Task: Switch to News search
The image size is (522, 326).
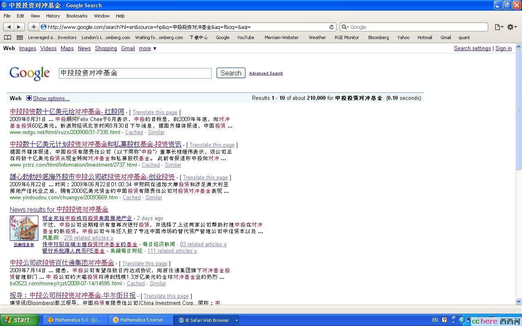Action: [x=84, y=48]
